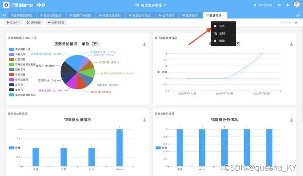Click the 2020年7月15日 point on line chart

click(262, 53)
